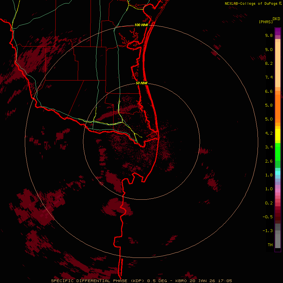This screenshot has height=283, width=283.
Task: Select the pink segment of color bar
Action: [278, 191]
